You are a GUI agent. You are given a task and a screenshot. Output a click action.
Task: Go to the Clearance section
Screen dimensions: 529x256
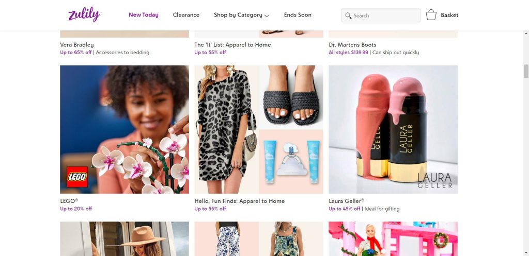pyautogui.click(x=186, y=15)
